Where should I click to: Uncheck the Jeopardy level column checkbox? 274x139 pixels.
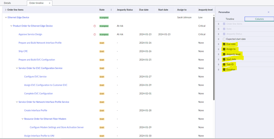click(x=224, y=54)
